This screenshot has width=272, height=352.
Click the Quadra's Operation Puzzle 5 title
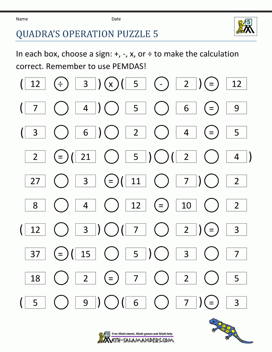coord(87,34)
